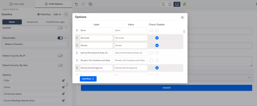
Task: Tick Check for Benin
Action: point(151,30)
